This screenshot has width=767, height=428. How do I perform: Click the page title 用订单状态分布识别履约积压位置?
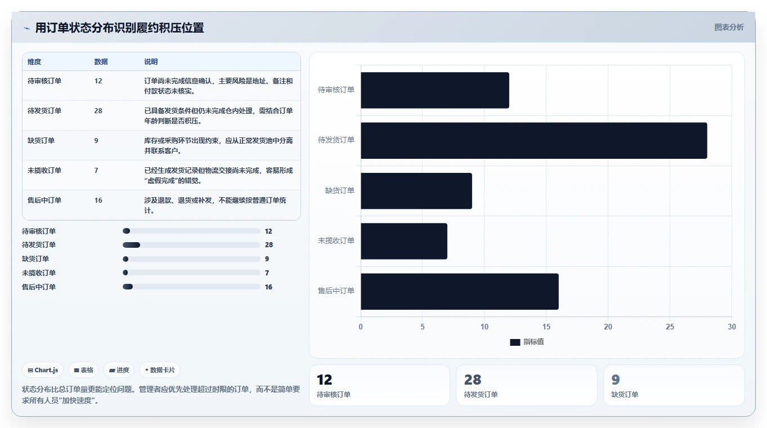[119, 28]
